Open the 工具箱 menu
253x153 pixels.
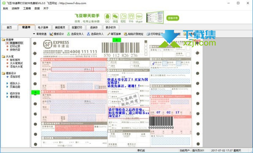pos(27,8)
